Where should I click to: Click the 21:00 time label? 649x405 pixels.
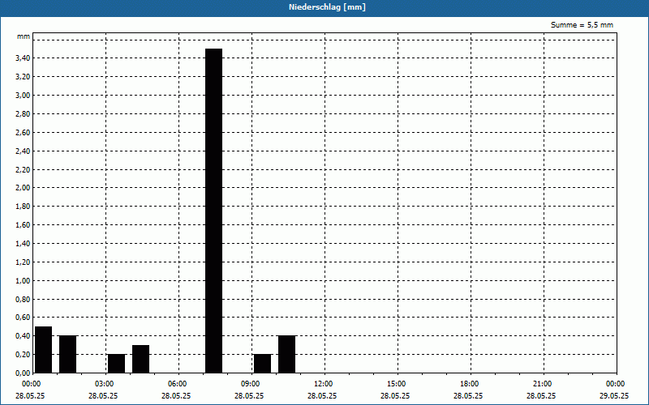pos(542,384)
